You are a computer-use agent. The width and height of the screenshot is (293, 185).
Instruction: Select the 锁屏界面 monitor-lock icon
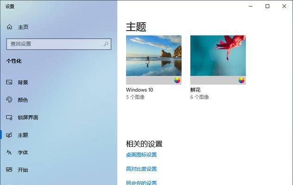pyautogui.click(x=9, y=117)
